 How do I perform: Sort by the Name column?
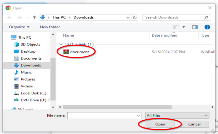68,35
